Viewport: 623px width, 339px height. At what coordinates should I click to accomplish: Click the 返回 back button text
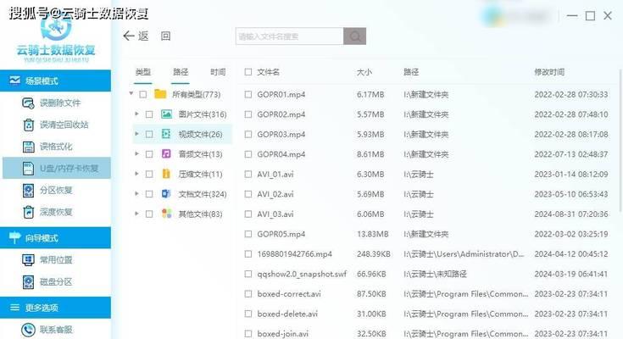tap(154, 36)
